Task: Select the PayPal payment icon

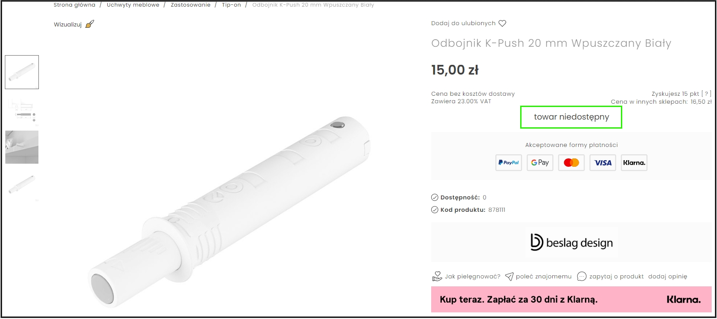Action: pyautogui.click(x=508, y=163)
